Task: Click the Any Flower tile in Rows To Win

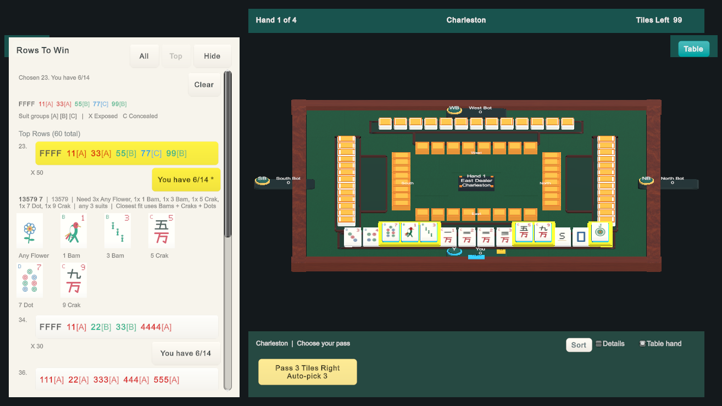Action: coord(30,231)
